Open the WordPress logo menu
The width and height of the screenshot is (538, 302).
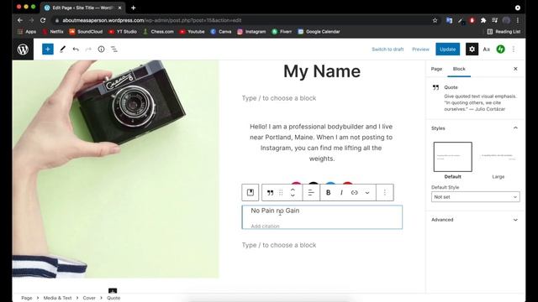pos(23,49)
